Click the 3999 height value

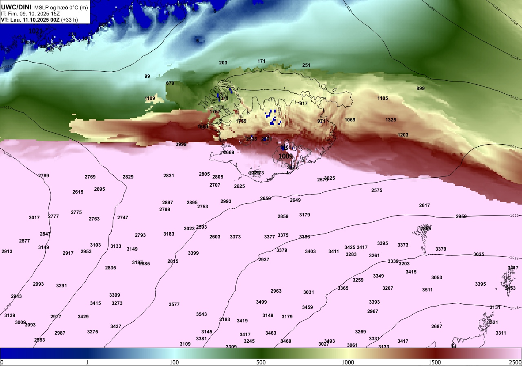click(x=181, y=144)
